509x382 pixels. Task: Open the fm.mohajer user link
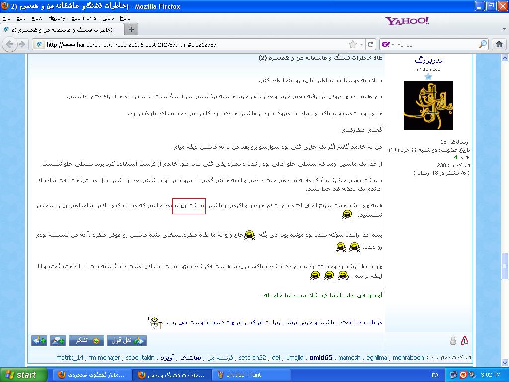click(104, 357)
